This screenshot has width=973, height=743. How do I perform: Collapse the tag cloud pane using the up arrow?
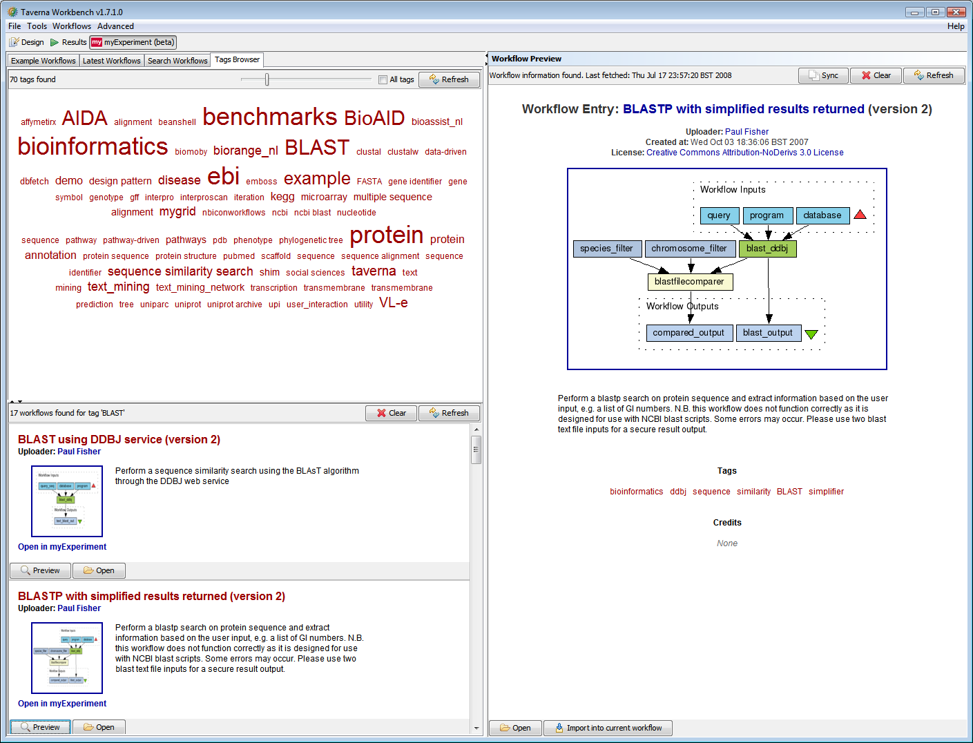pyautogui.click(x=11, y=401)
